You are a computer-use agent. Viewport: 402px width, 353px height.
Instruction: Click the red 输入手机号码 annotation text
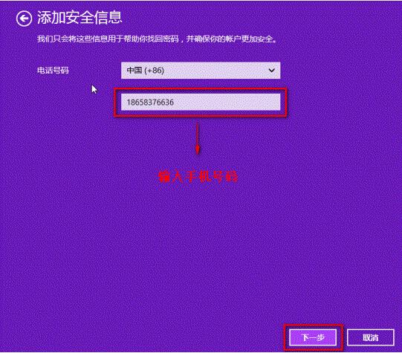[198, 177]
